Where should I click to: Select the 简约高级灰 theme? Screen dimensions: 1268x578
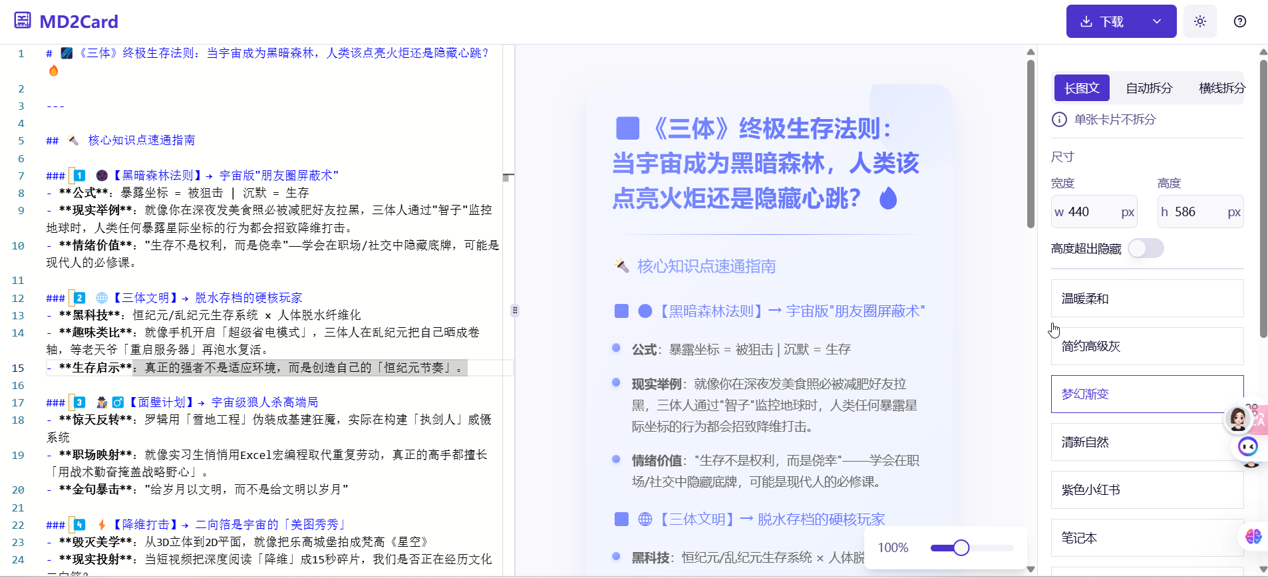pyautogui.click(x=1148, y=346)
